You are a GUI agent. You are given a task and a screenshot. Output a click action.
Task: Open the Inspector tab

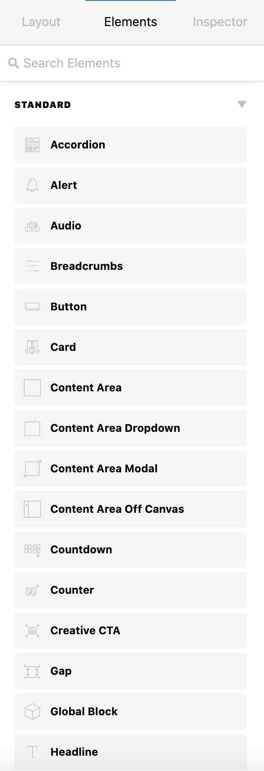point(220,22)
